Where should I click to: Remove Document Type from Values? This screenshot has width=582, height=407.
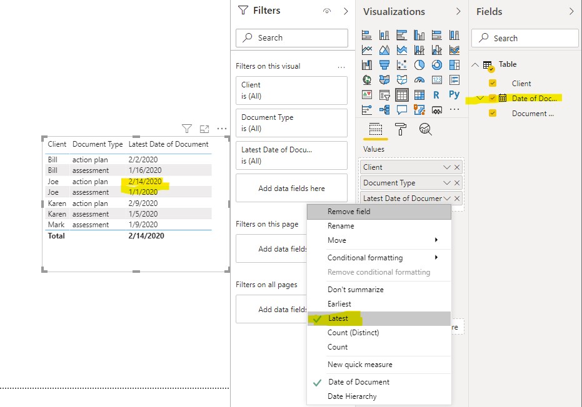tap(457, 183)
